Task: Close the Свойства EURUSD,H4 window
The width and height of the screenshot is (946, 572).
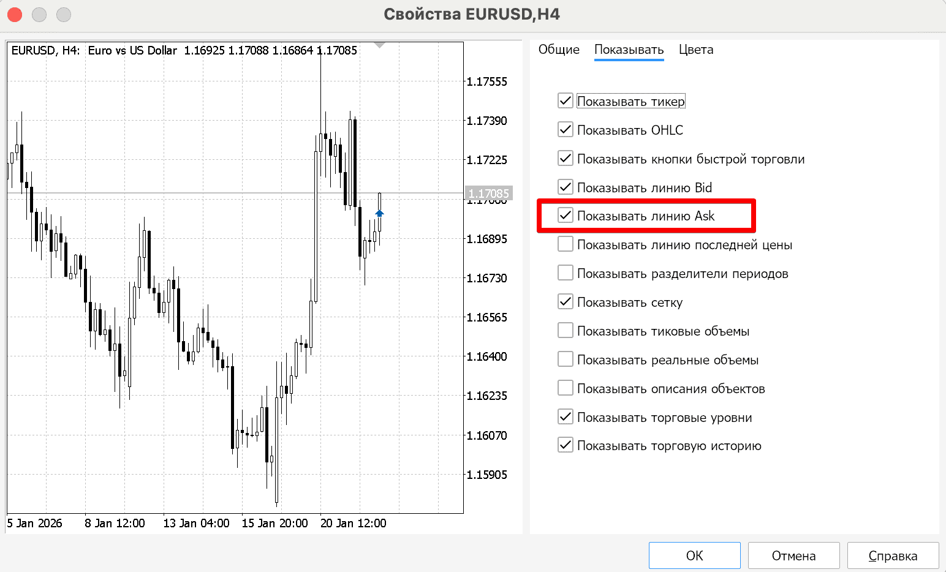Action: 15,14
